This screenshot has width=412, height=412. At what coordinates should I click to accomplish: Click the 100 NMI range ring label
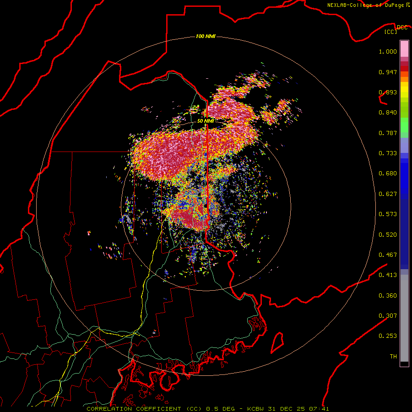pos(206,36)
